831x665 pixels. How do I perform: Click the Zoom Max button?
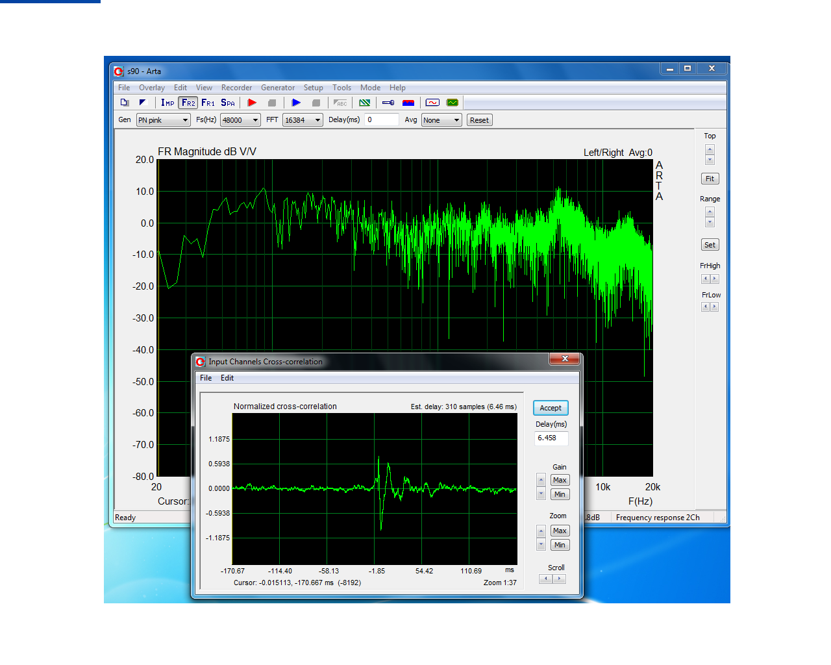point(560,531)
